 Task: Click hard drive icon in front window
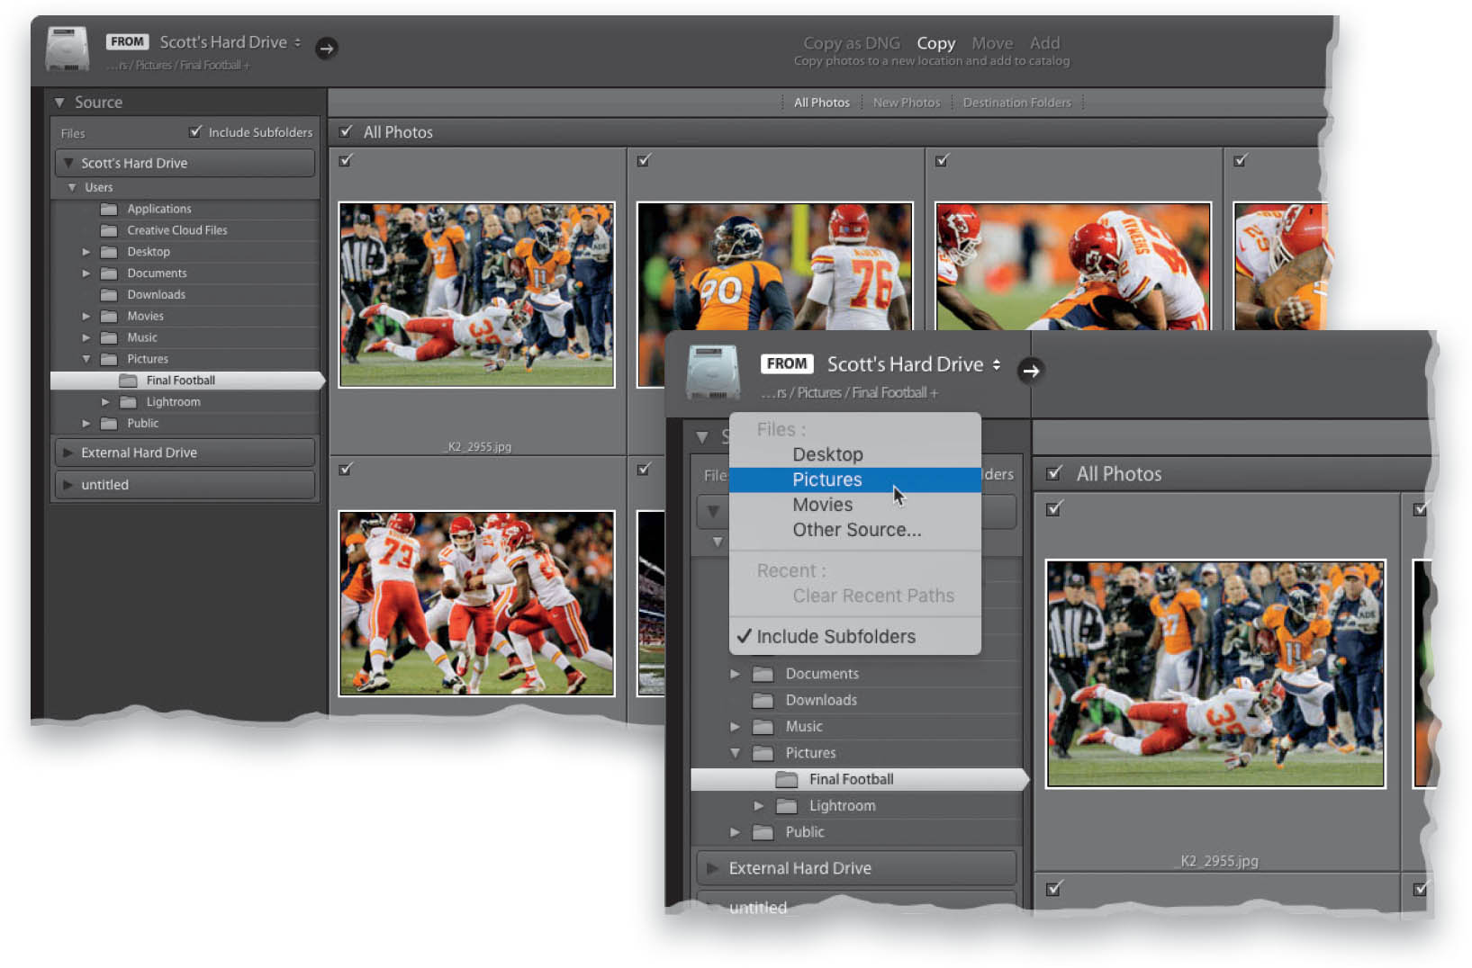pyautogui.click(x=713, y=372)
